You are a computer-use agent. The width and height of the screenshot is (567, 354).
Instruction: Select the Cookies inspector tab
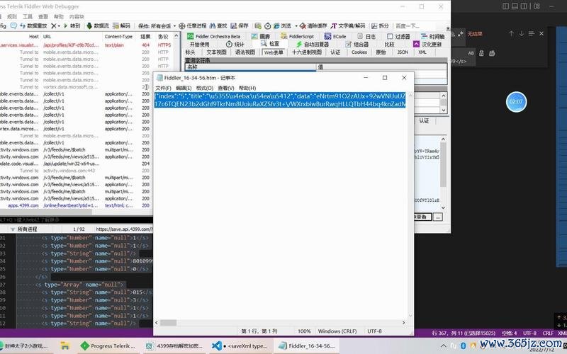tap(359, 52)
